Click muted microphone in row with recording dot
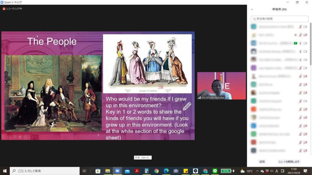The height and width of the screenshot is (175, 312). (300, 35)
